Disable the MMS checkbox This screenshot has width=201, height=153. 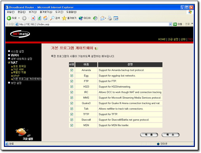[x=72, y=98]
